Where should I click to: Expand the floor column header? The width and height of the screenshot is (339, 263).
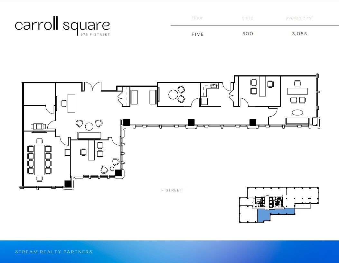click(x=197, y=18)
